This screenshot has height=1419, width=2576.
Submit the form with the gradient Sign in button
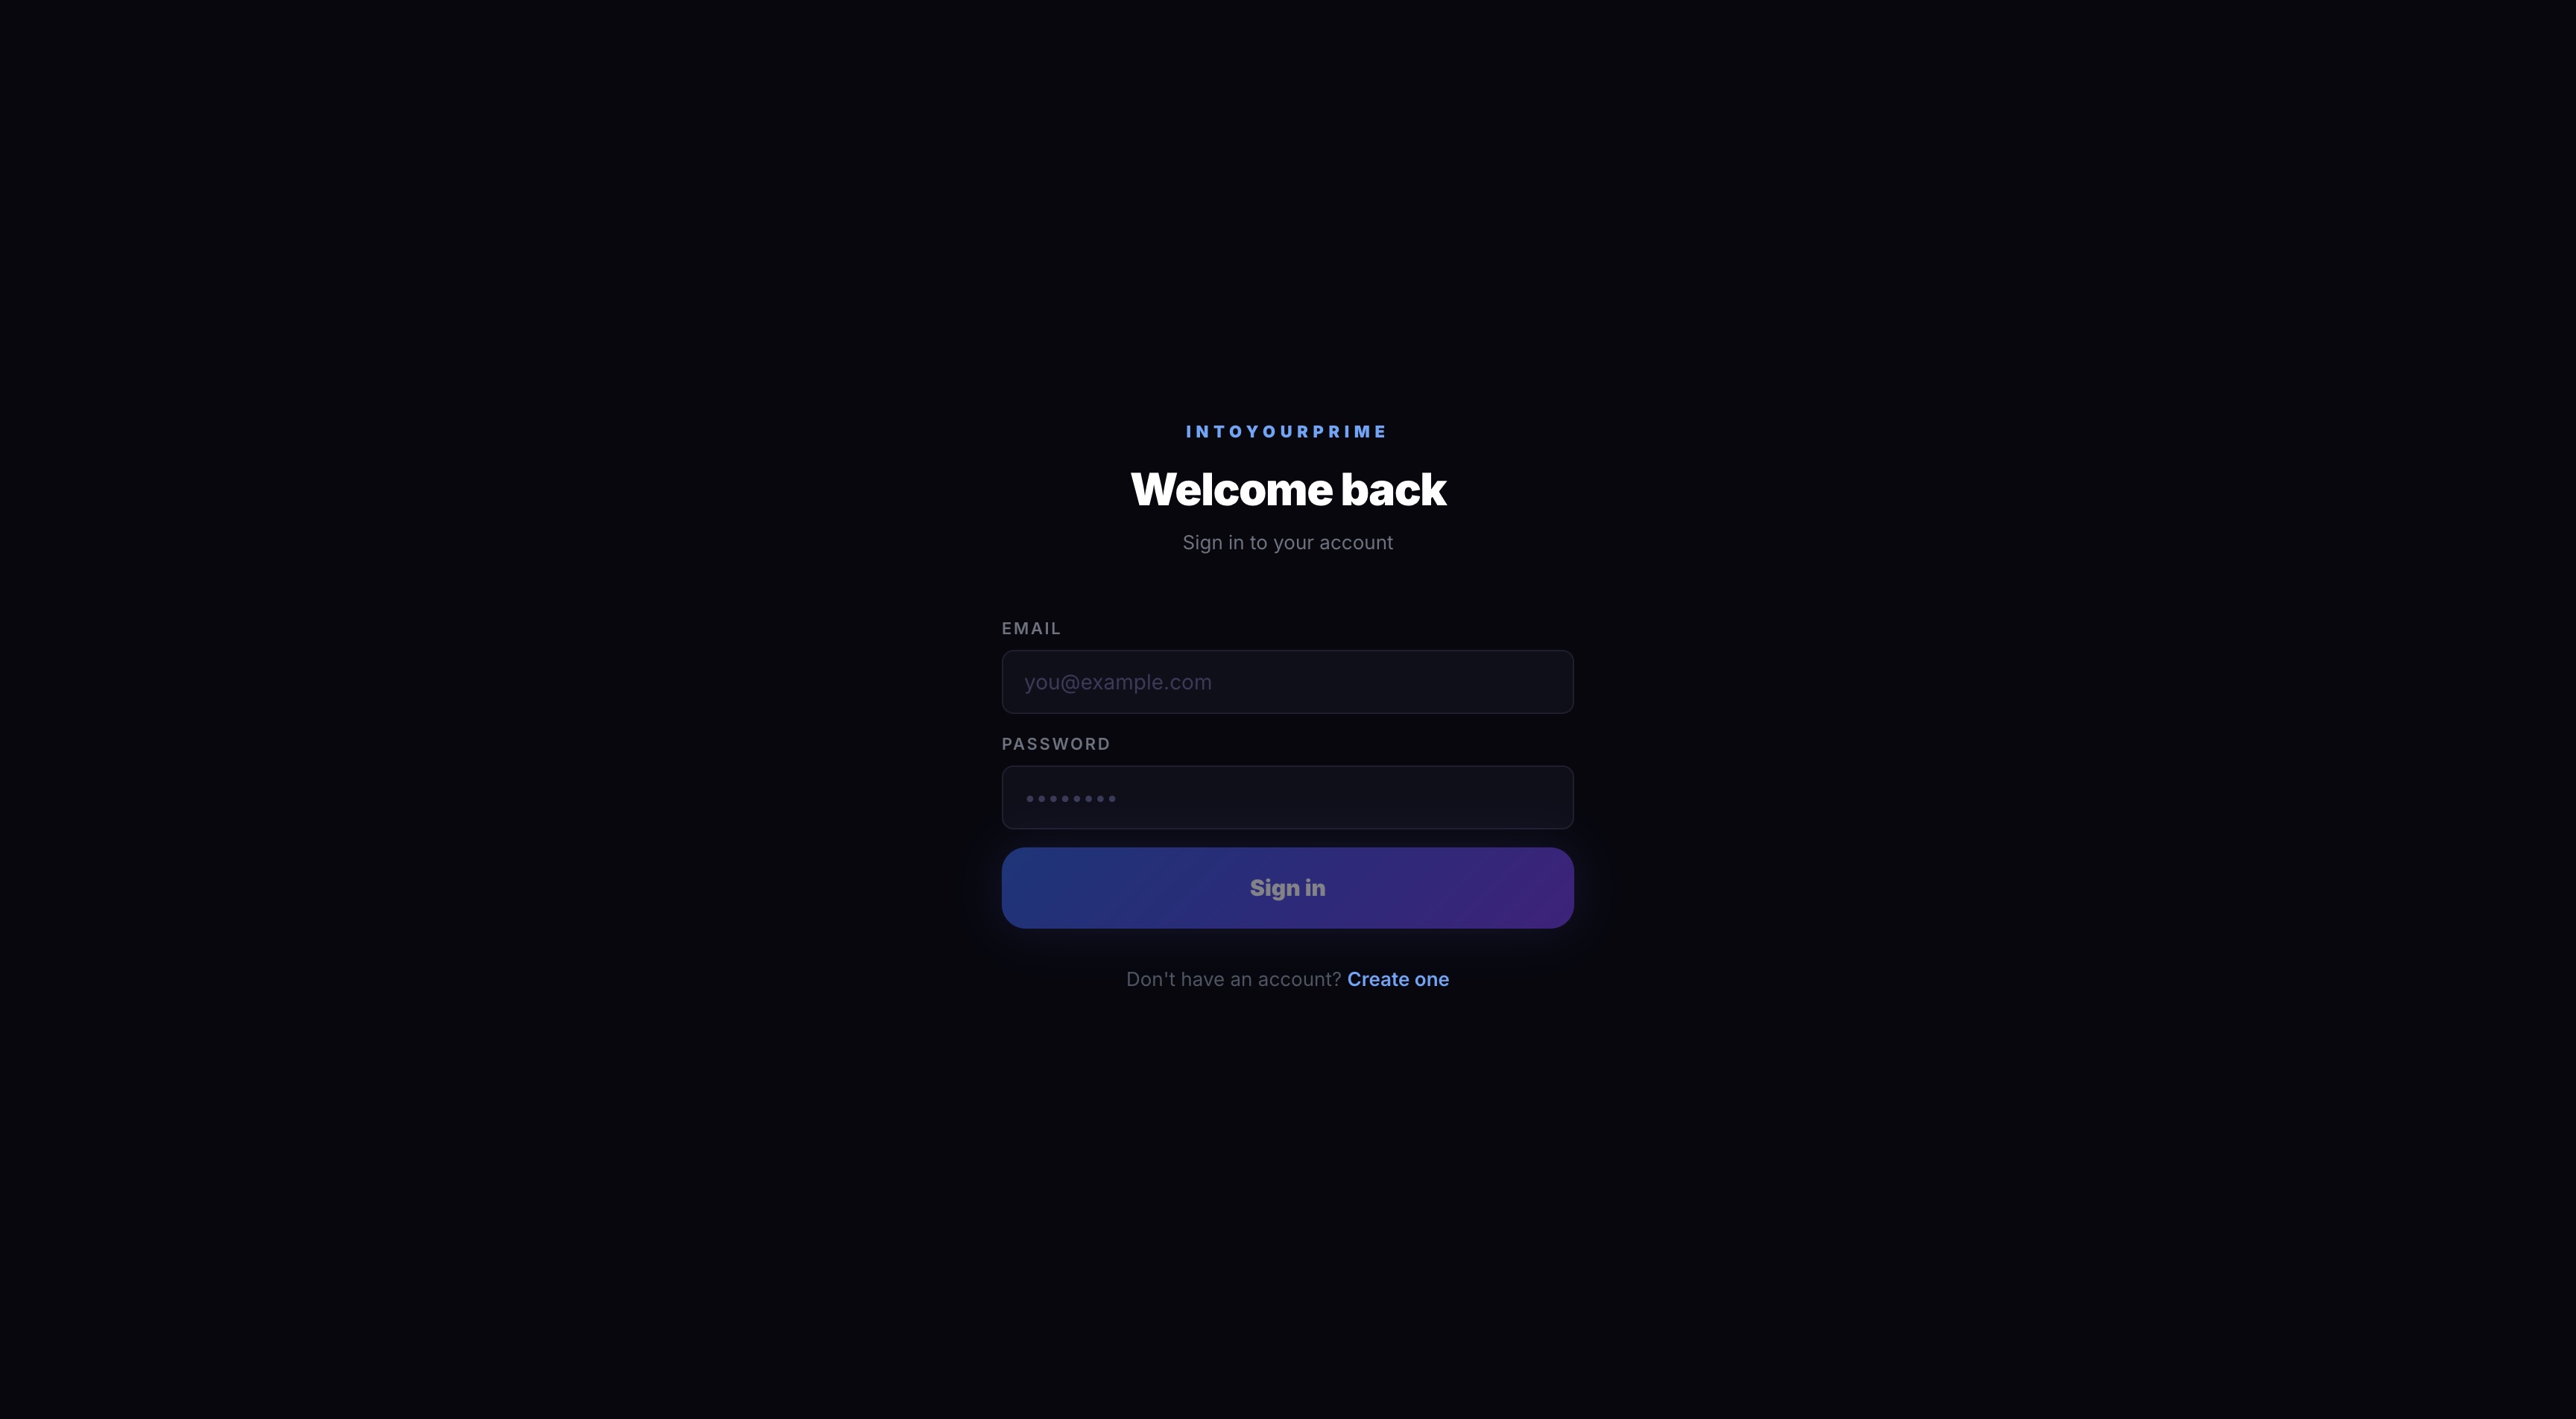(x=1287, y=888)
